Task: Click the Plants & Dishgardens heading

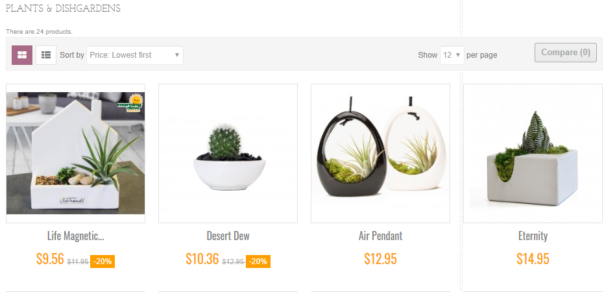Action: [x=63, y=8]
